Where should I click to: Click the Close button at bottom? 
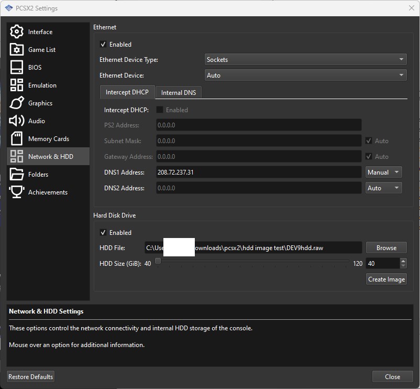(392, 376)
